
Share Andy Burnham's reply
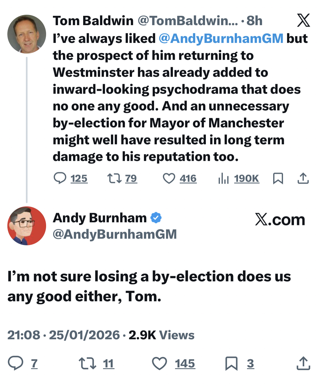coord(303,363)
